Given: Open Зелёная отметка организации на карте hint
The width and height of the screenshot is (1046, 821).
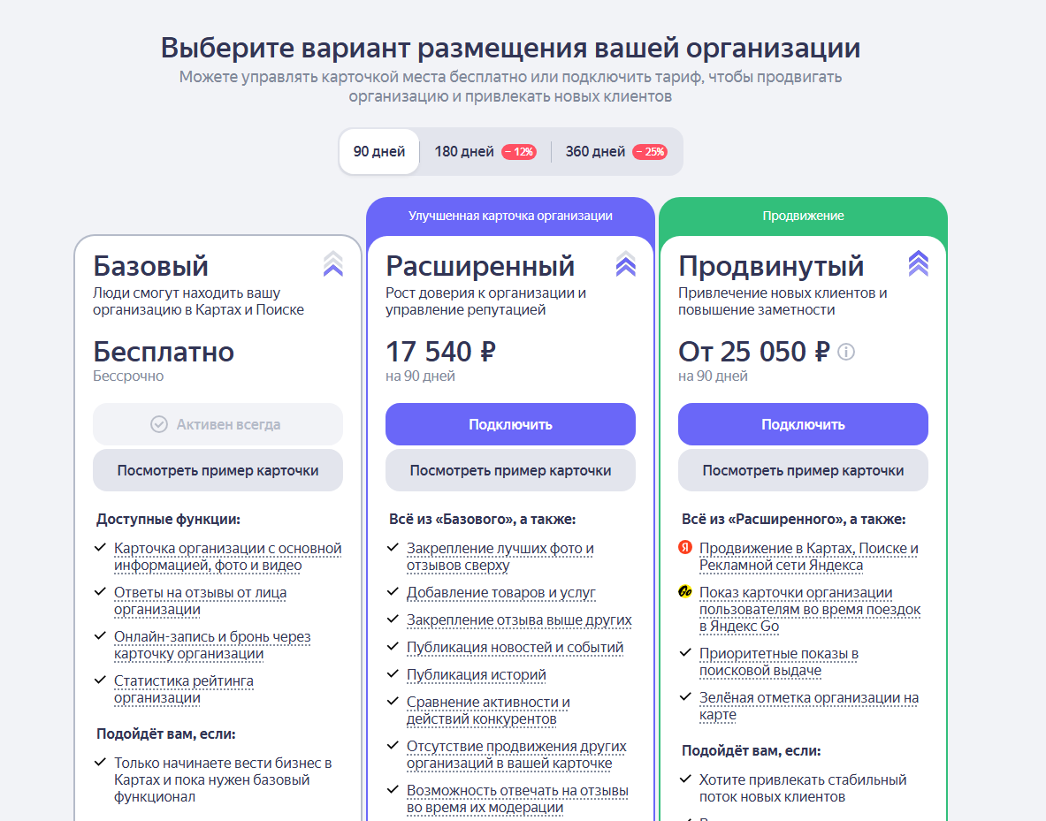Looking at the screenshot, I should (x=808, y=705).
